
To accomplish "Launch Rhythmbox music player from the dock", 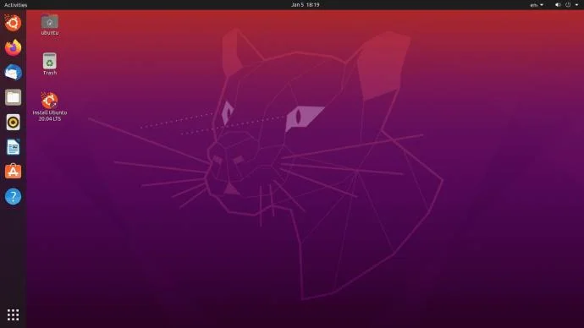I will click(13, 122).
